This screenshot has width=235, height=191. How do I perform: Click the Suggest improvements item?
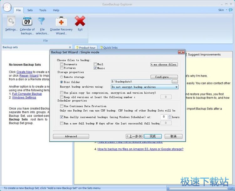204,55
